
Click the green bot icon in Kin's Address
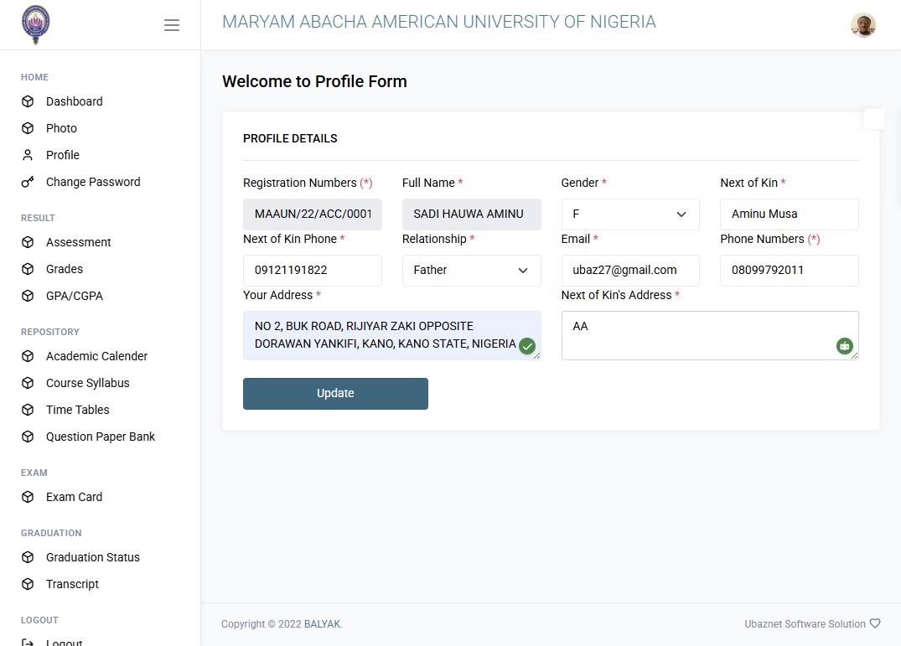click(844, 346)
